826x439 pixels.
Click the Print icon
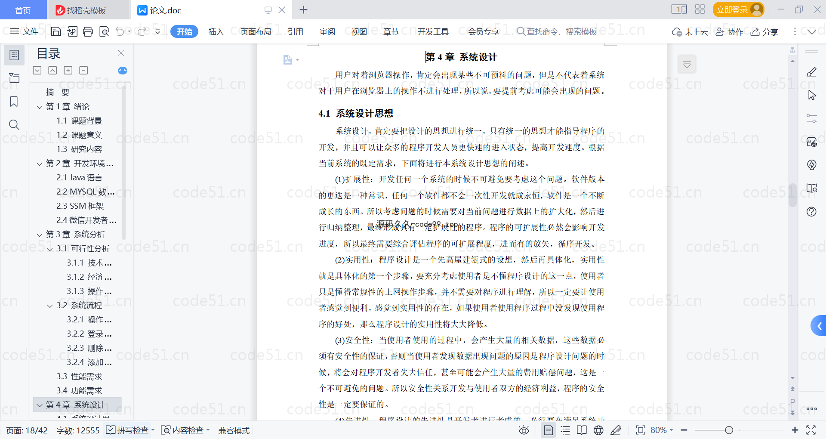click(x=88, y=31)
